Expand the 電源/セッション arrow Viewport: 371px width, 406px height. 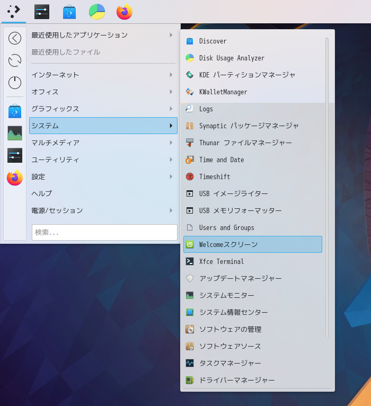point(171,210)
